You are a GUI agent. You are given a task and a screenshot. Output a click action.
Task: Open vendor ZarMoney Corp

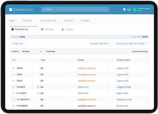tap(124, 100)
